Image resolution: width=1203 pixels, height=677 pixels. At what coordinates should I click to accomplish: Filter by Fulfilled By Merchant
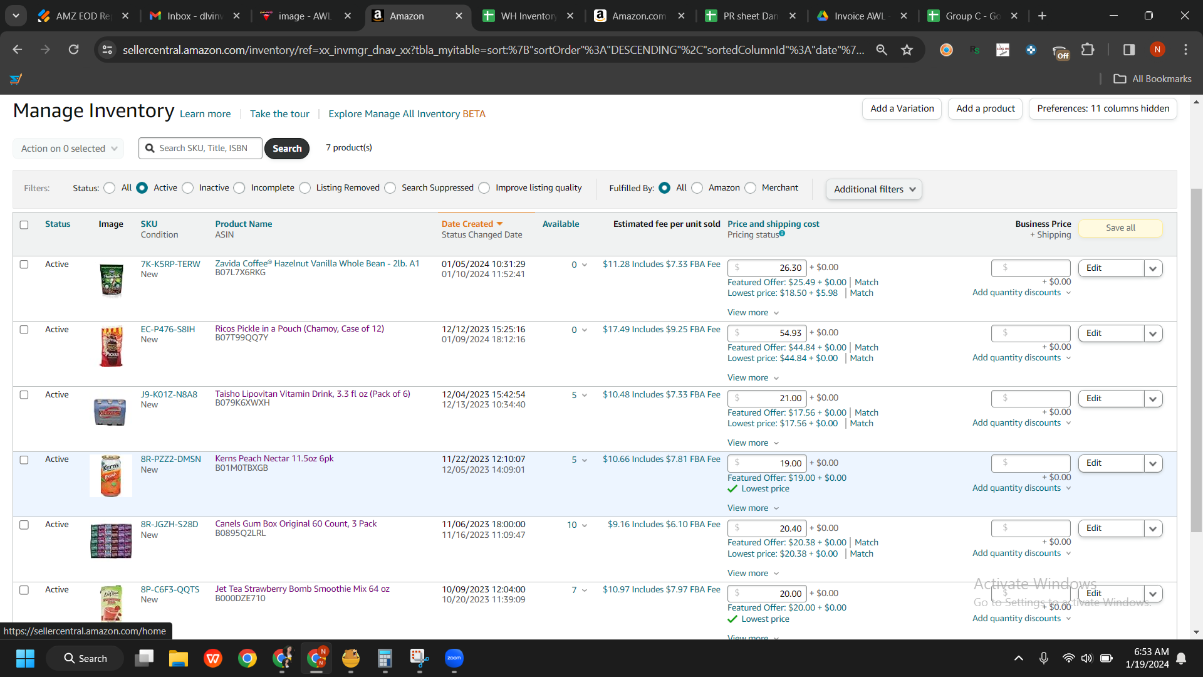pos(751,188)
